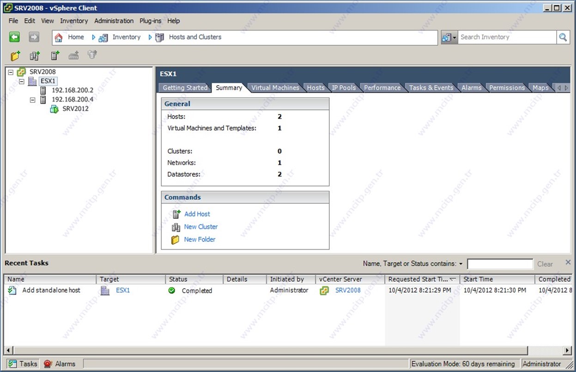The height and width of the screenshot is (372, 576).
Task: Click the Recent Tasks filter text field
Action: (500, 264)
